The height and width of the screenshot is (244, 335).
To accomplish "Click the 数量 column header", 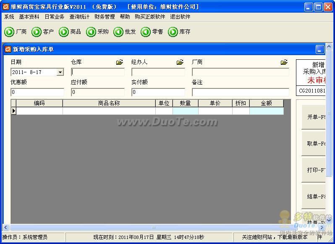I will click(x=185, y=103).
